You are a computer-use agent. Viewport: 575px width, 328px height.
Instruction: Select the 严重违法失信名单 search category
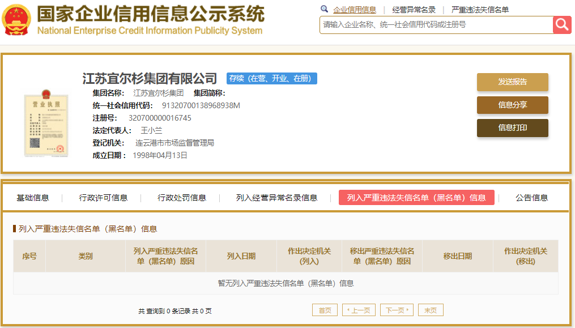click(480, 10)
